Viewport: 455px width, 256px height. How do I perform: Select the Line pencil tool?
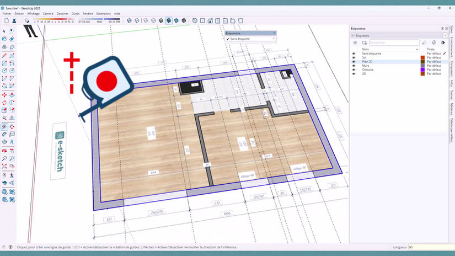[4, 55]
